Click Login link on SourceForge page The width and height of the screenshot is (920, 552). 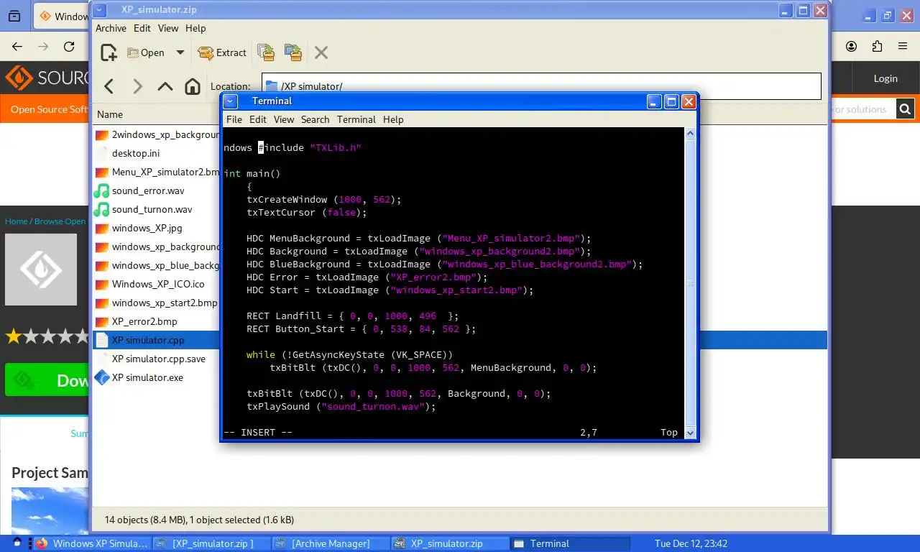pos(885,78)
